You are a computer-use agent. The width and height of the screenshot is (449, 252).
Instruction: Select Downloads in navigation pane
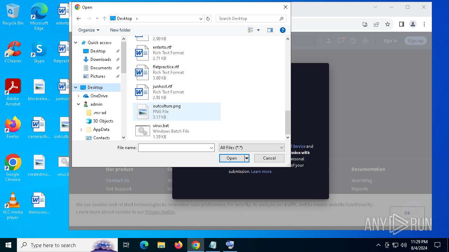(x=101, y=59)
